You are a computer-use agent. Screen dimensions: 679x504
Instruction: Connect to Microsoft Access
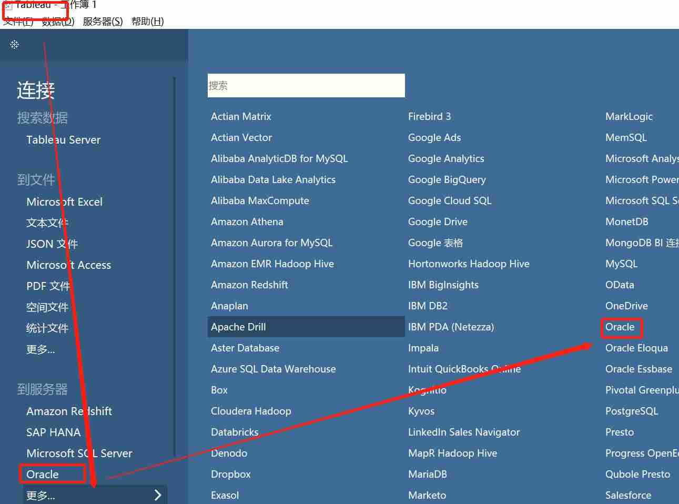(x=68, y=265)
